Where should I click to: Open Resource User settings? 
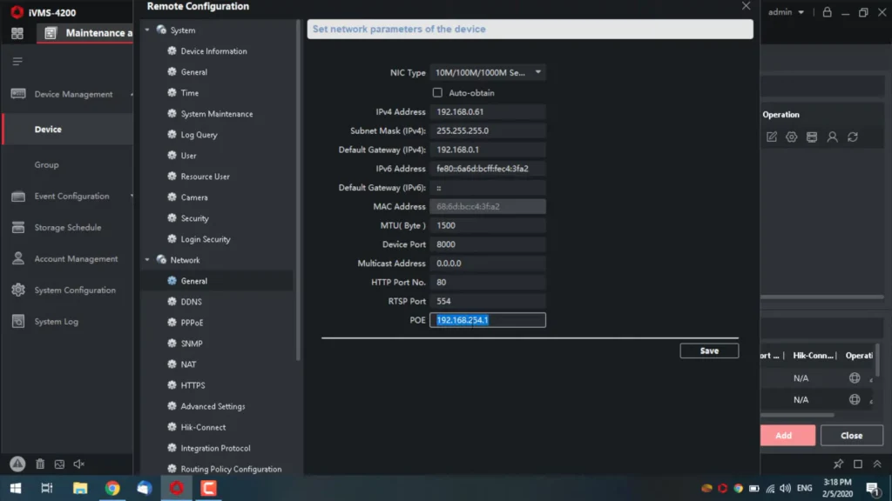click(206, 177)
